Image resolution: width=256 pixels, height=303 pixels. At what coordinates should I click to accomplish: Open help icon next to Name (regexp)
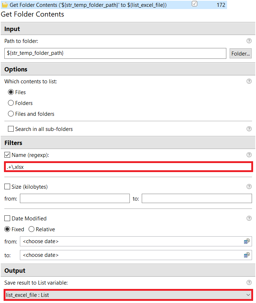coord(249,155)
